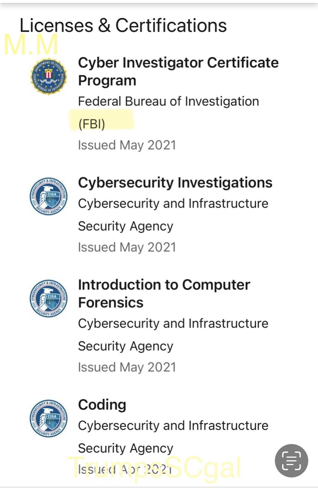This screenshot has width=318, height=488.
Task: Click the issue date under Cybersecurity Investigations
Action: click(x=127, y=247)
